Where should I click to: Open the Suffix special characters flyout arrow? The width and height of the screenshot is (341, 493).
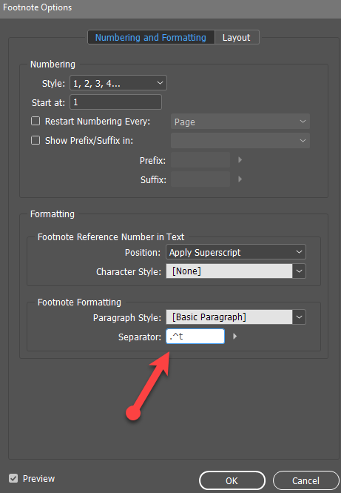click(240, 179)
